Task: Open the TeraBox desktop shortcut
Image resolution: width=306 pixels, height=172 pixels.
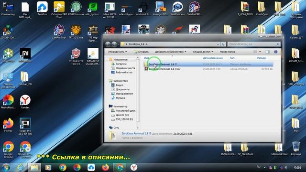Action: [x=42, y=9]
